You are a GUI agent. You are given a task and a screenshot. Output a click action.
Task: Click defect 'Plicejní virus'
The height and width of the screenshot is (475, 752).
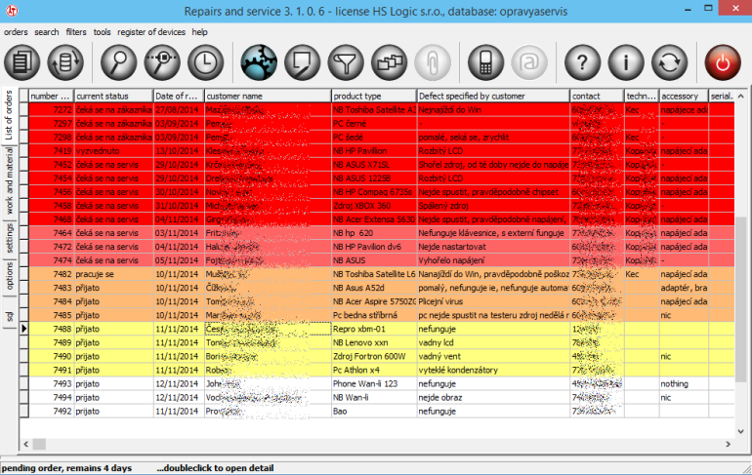coord(493,301)
